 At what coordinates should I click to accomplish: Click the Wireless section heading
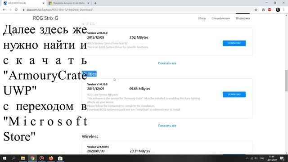click(90, 136)
